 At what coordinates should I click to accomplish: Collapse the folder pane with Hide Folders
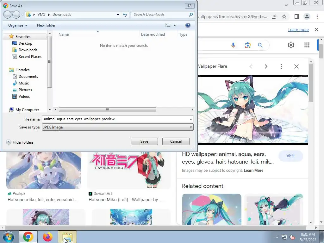click(20, 142)
